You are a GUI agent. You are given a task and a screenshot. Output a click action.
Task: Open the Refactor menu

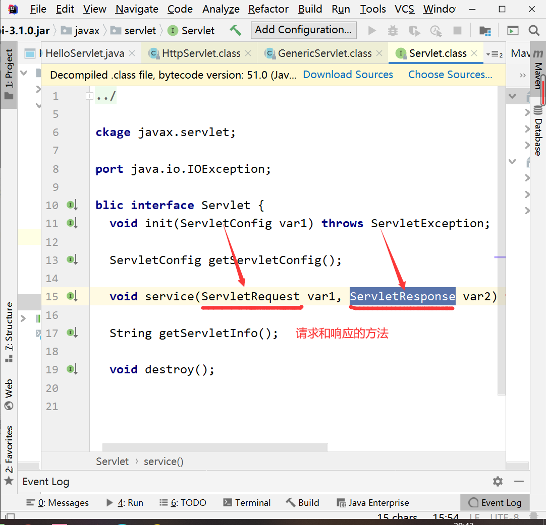[x=268, y=9]
